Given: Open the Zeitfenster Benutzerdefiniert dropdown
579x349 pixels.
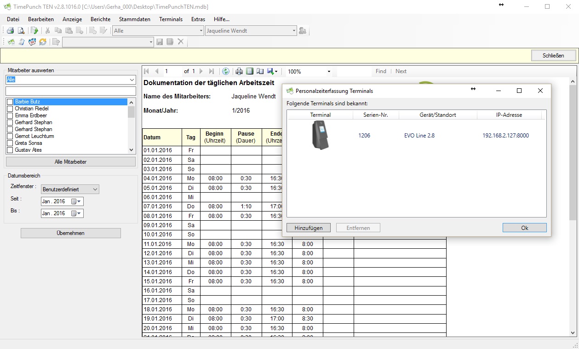Looking at the screenshot, I should (70, 189).
